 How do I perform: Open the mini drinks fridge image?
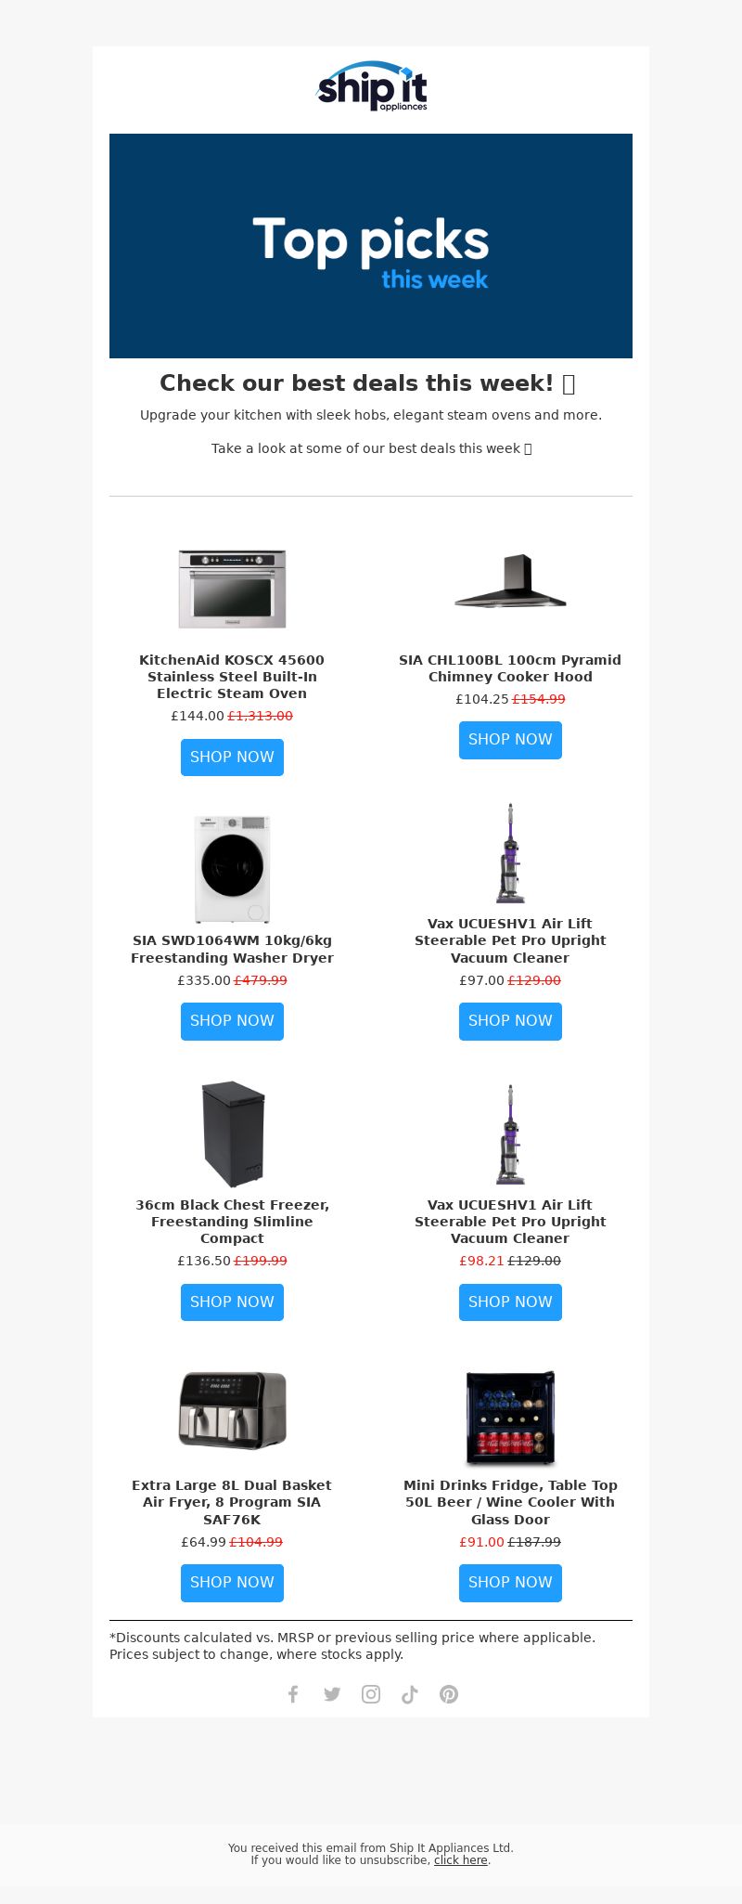pyautogui.click(x=510, y=1418)
